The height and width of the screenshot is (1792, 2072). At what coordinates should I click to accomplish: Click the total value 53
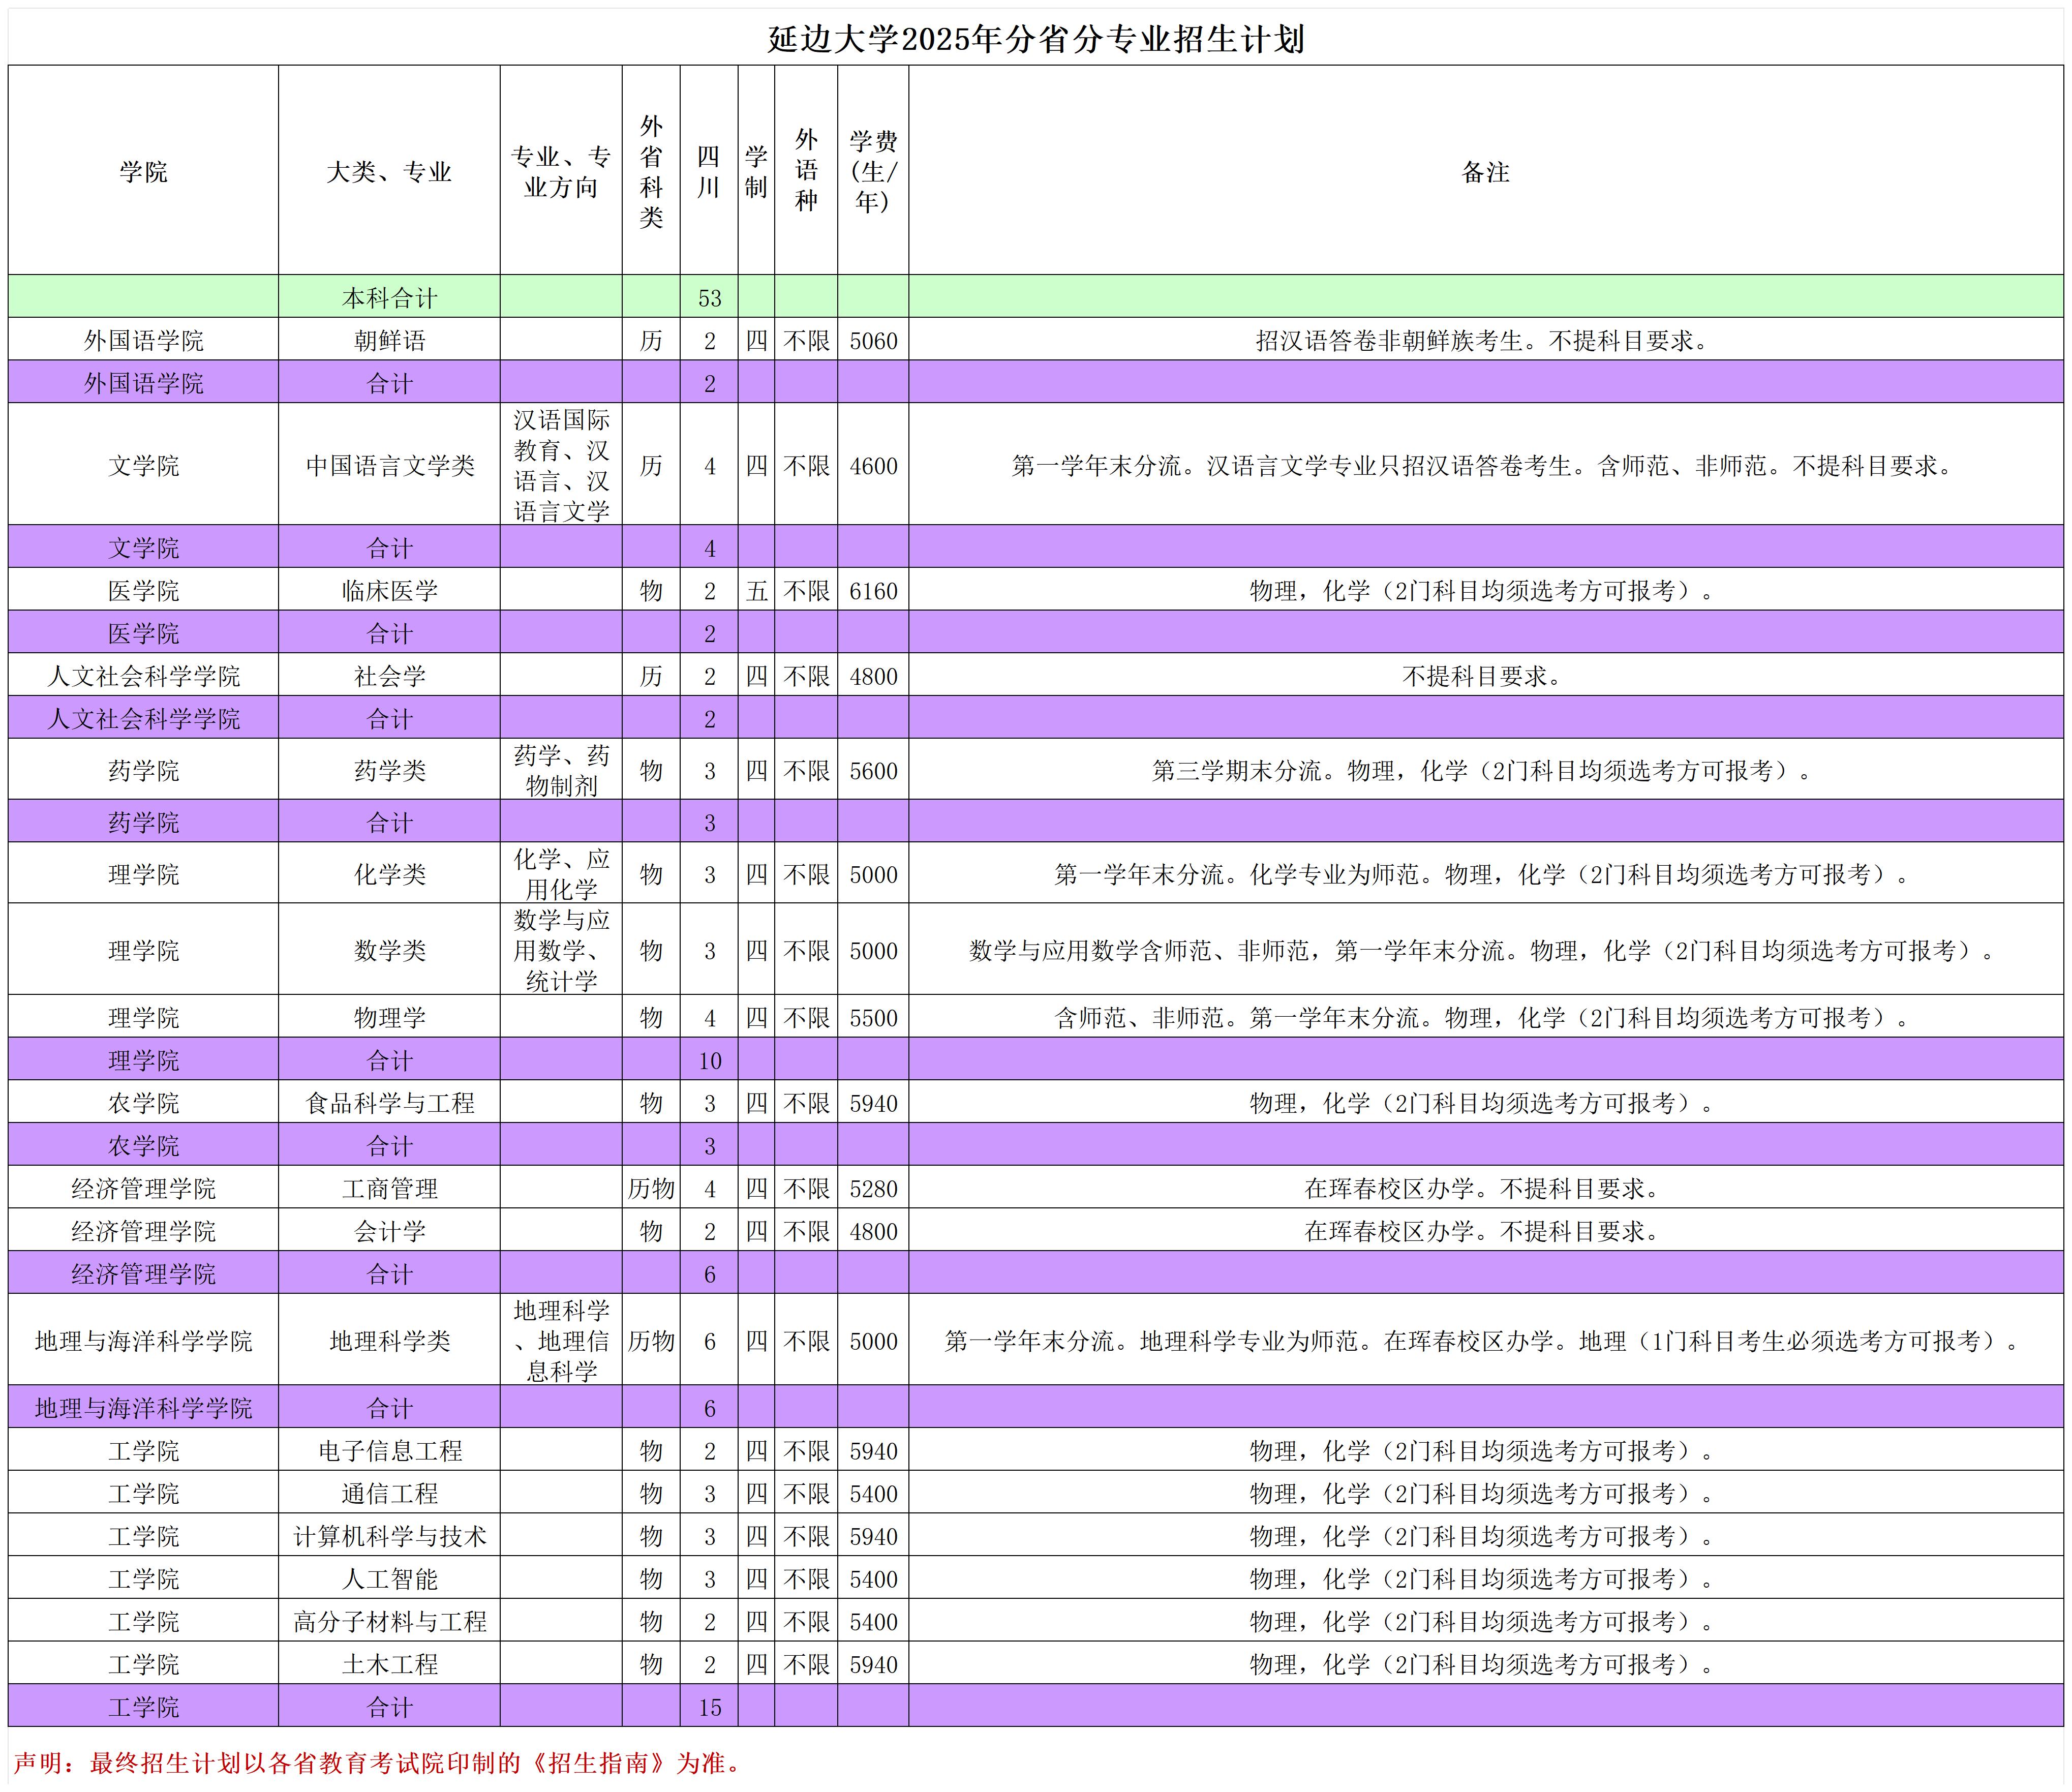coord(709,298)
